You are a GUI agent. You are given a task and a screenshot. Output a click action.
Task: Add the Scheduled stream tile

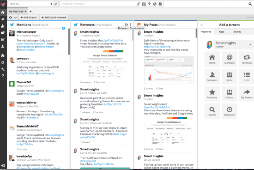pyautogui.click(x=230, y=111)
